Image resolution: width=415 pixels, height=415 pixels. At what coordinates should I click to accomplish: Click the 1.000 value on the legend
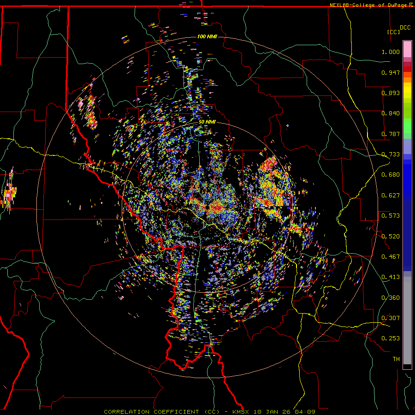coord(391,52)
